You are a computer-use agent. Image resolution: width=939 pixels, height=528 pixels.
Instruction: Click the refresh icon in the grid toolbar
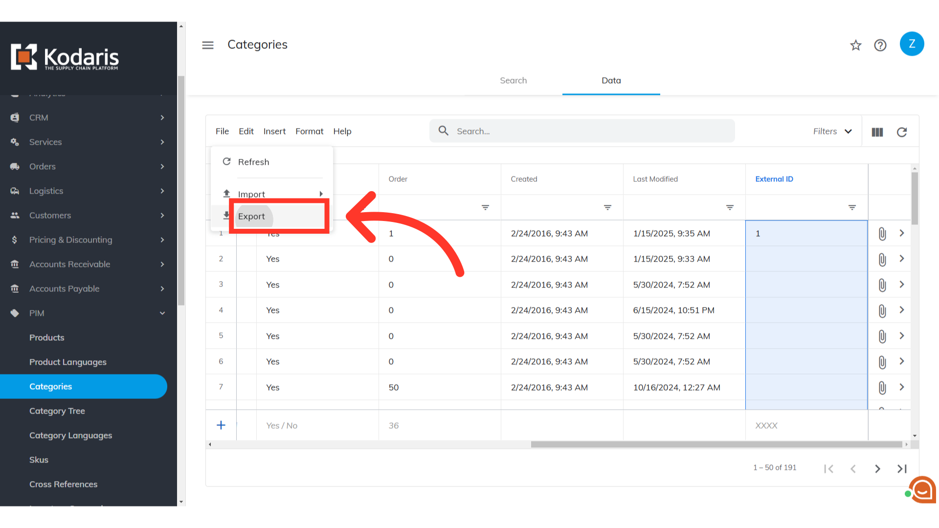[902, 132]
